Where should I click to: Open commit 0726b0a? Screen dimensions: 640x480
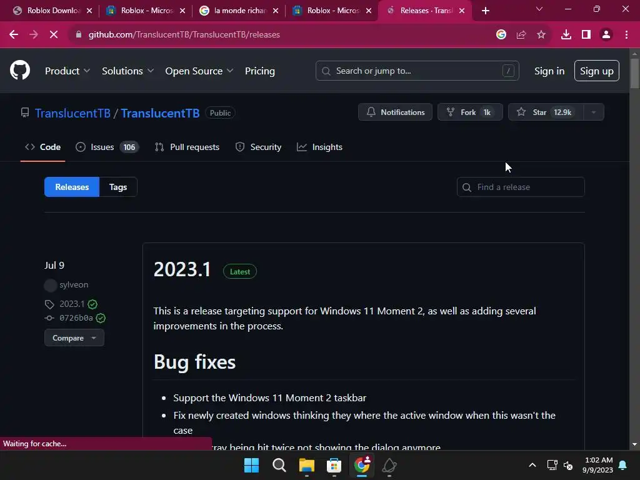click(76, 318)
